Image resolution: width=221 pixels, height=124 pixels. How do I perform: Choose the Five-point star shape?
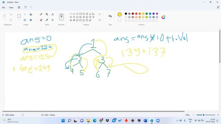71,20
